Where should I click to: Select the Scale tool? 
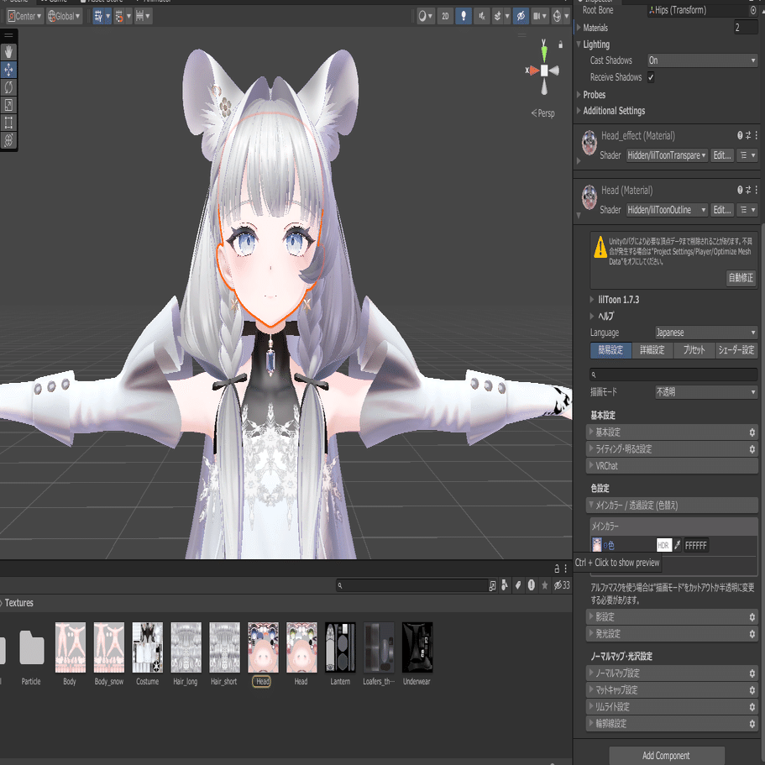coord(8,105)
